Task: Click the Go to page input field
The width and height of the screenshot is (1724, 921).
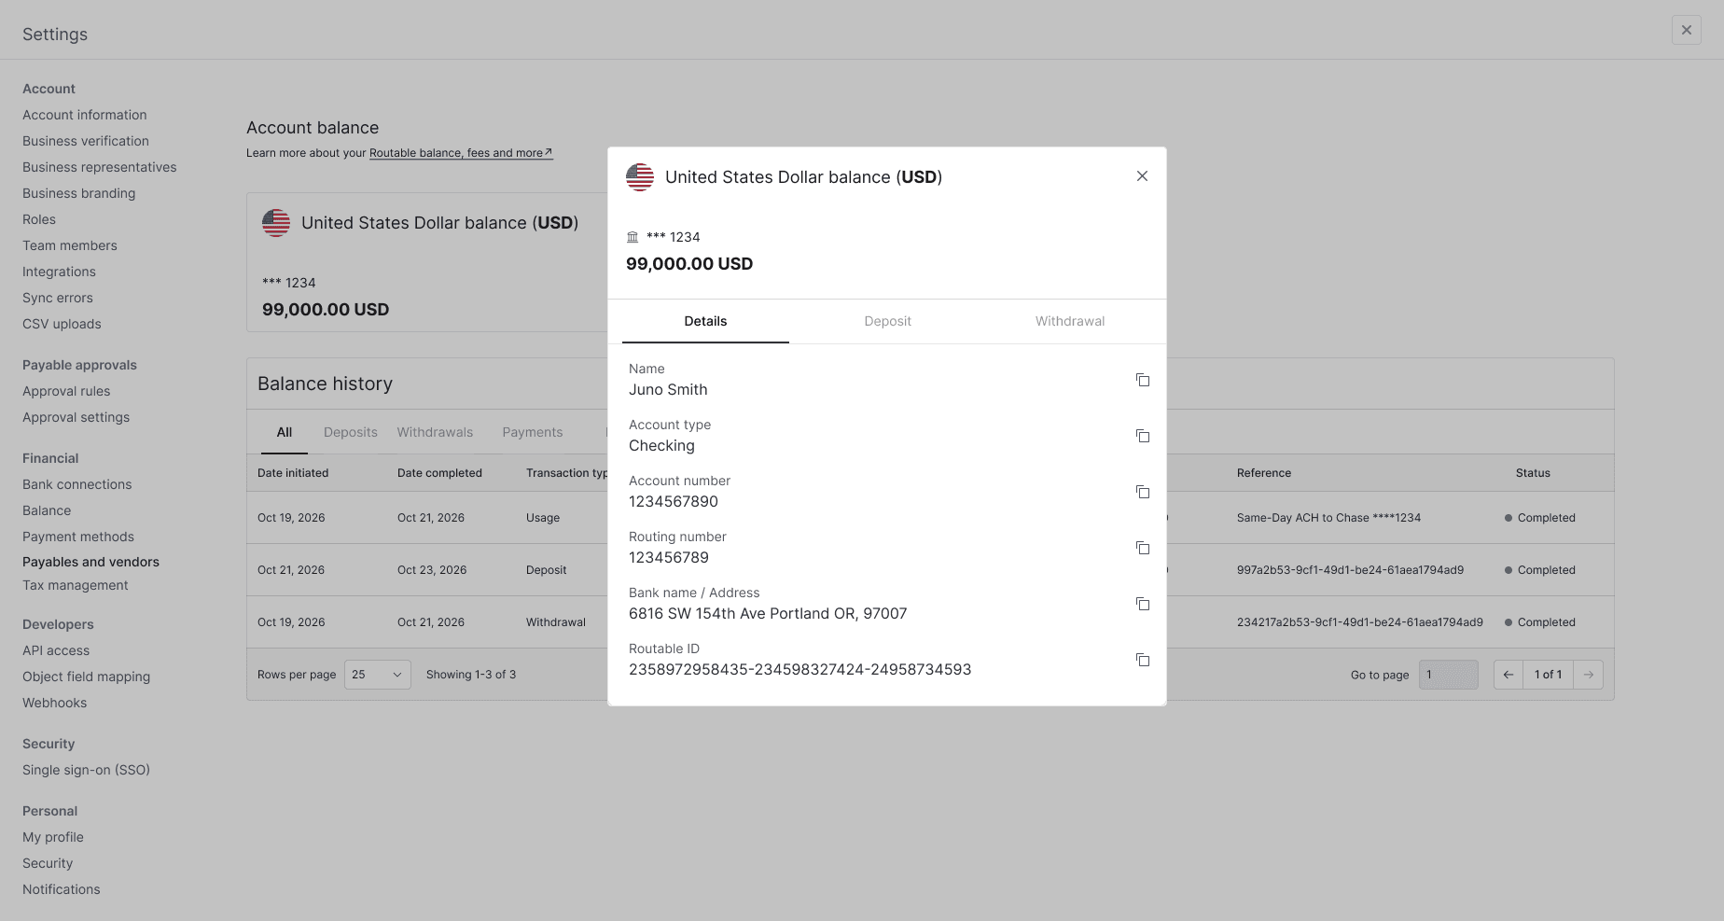Action: [x=1448, y=675]
